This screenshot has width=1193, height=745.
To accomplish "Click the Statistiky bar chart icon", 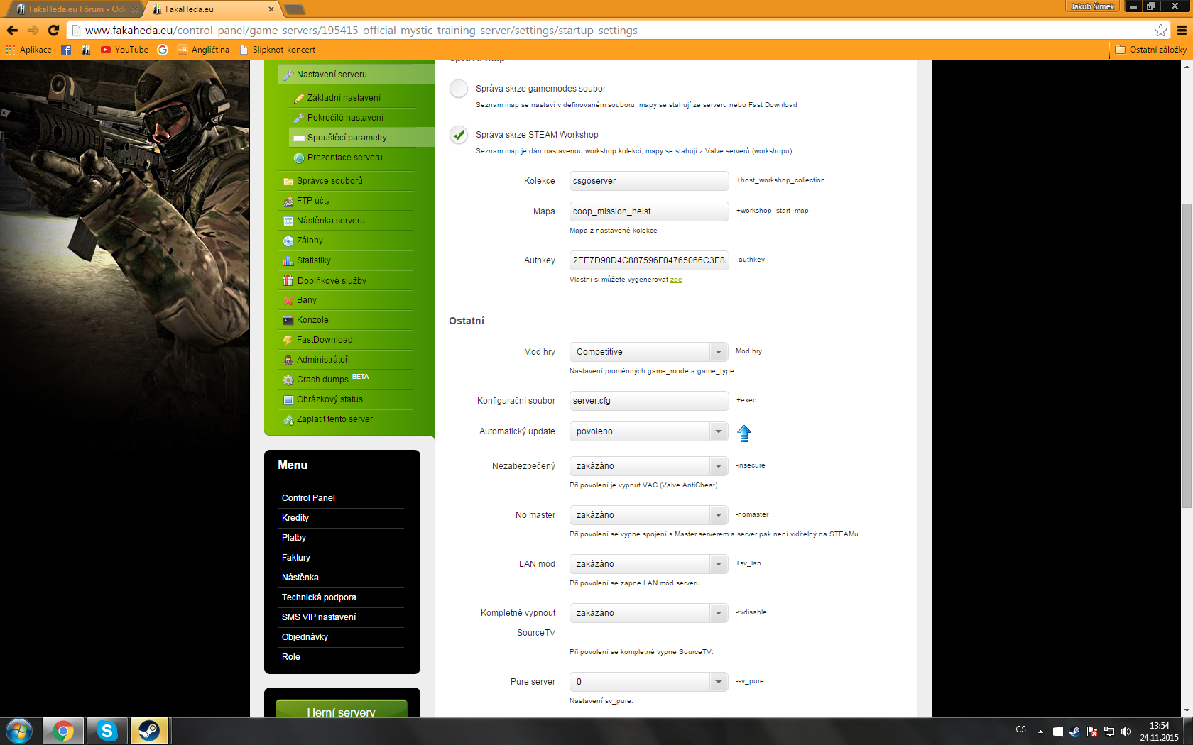I will (288, 260).
